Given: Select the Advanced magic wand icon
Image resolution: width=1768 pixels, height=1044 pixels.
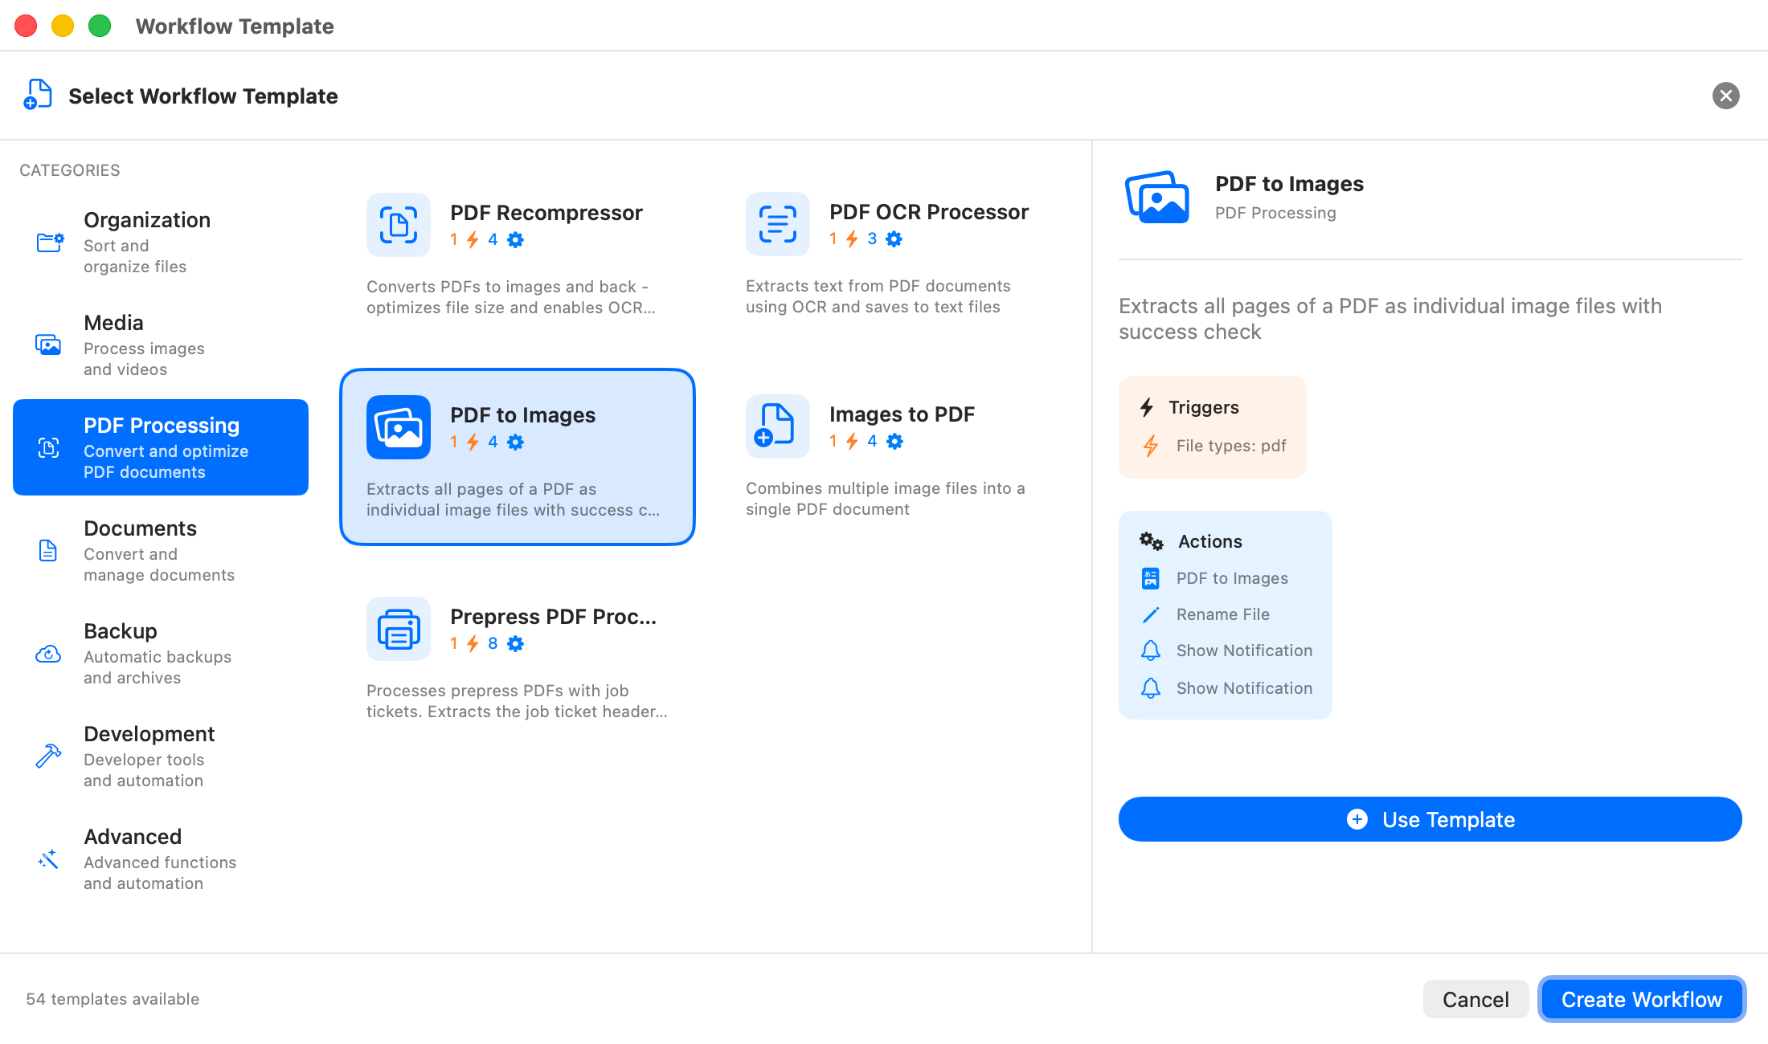Looking at the screenshot, I should pyautogui.click(x=48, y=858).
